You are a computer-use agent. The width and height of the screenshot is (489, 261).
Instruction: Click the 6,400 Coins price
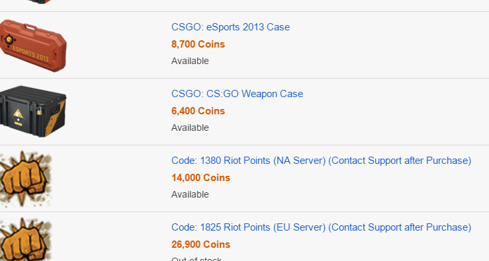[x=198, y=111]
